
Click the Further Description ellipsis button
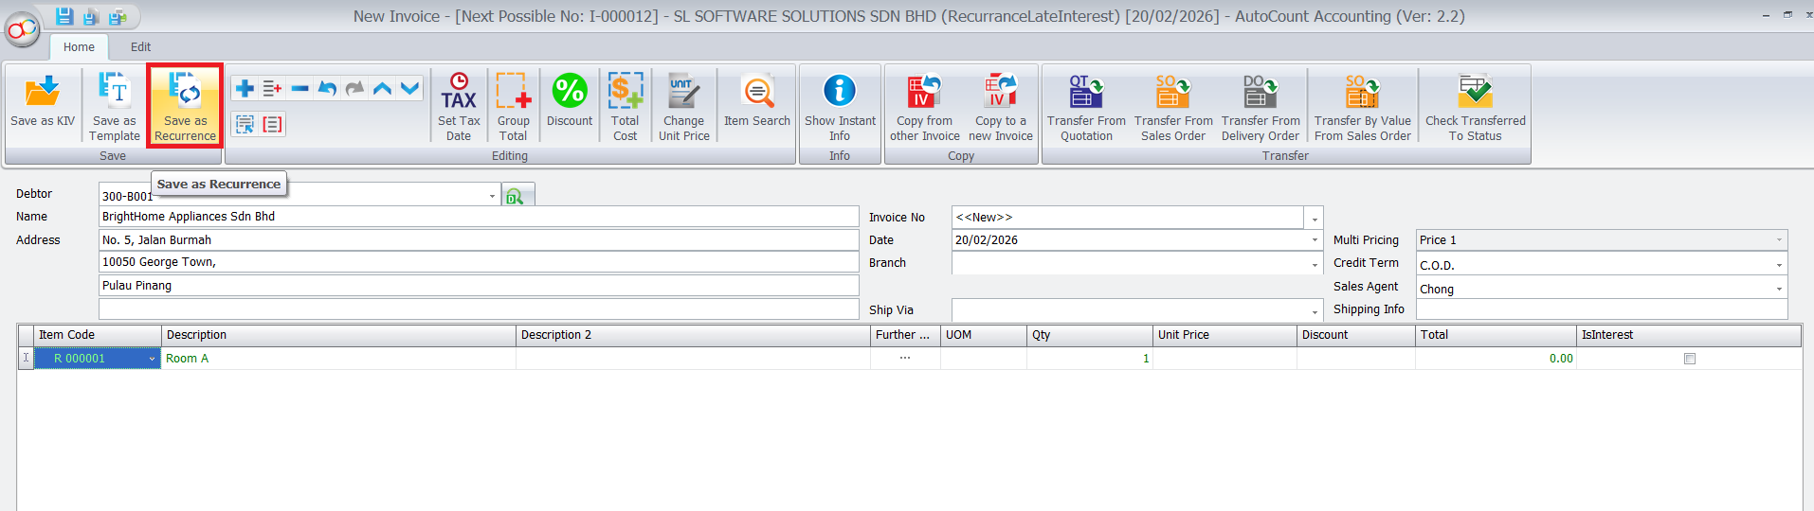(905, 359)
